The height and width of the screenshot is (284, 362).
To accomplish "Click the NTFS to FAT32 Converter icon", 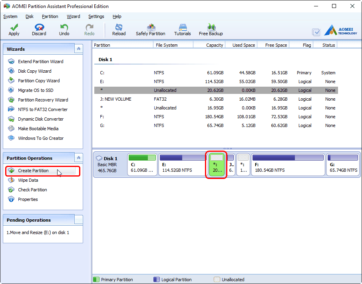I will 11,109.
